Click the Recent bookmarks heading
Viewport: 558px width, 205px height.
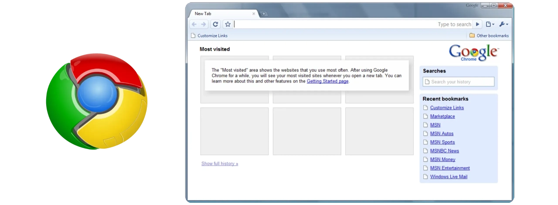446,99
